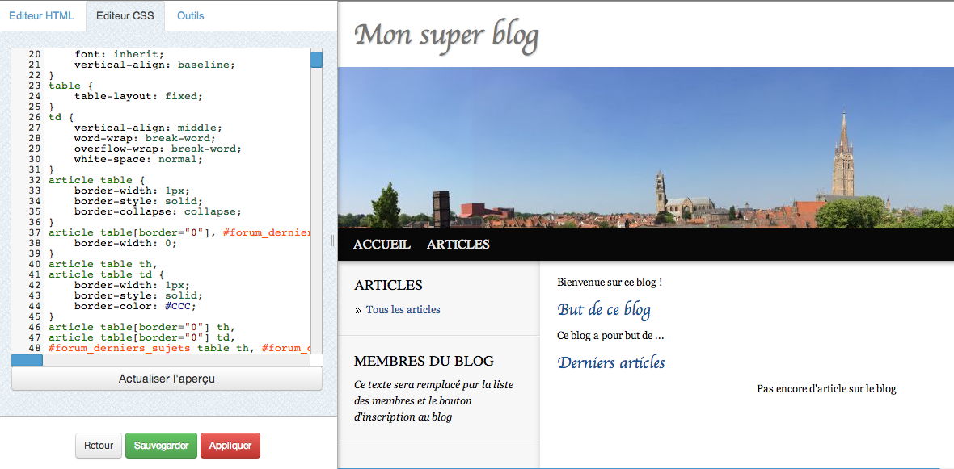Screen dimensions: 954x469
Task: Click the 'overflow-wrap: break-word;' code line
Action: pyautogui.click(x=158, y=149)
